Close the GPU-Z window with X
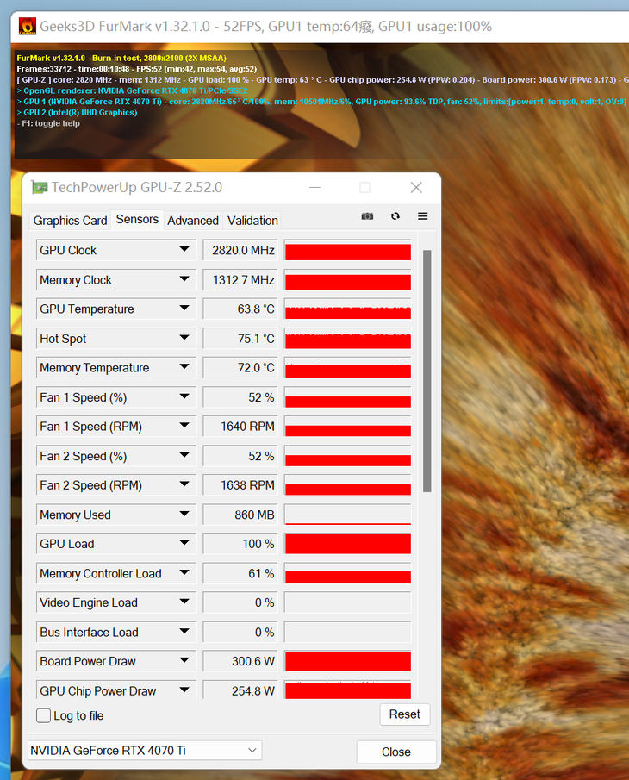Viewport: 629px width, 780px height. point(416,188)
